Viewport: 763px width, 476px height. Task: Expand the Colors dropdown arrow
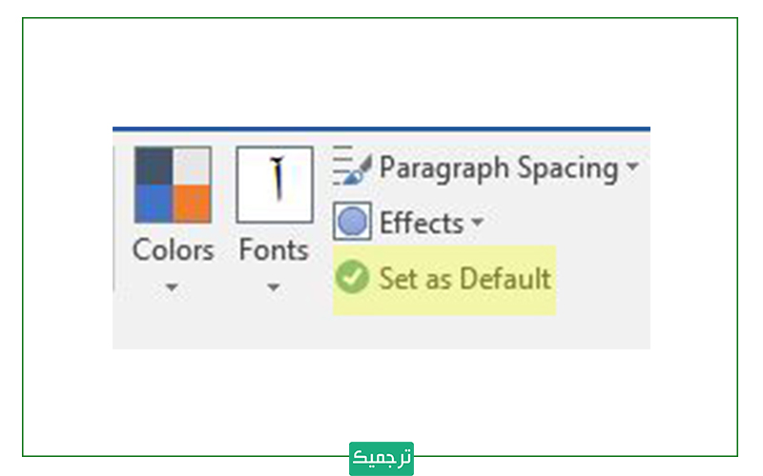[x=172, y=288]
